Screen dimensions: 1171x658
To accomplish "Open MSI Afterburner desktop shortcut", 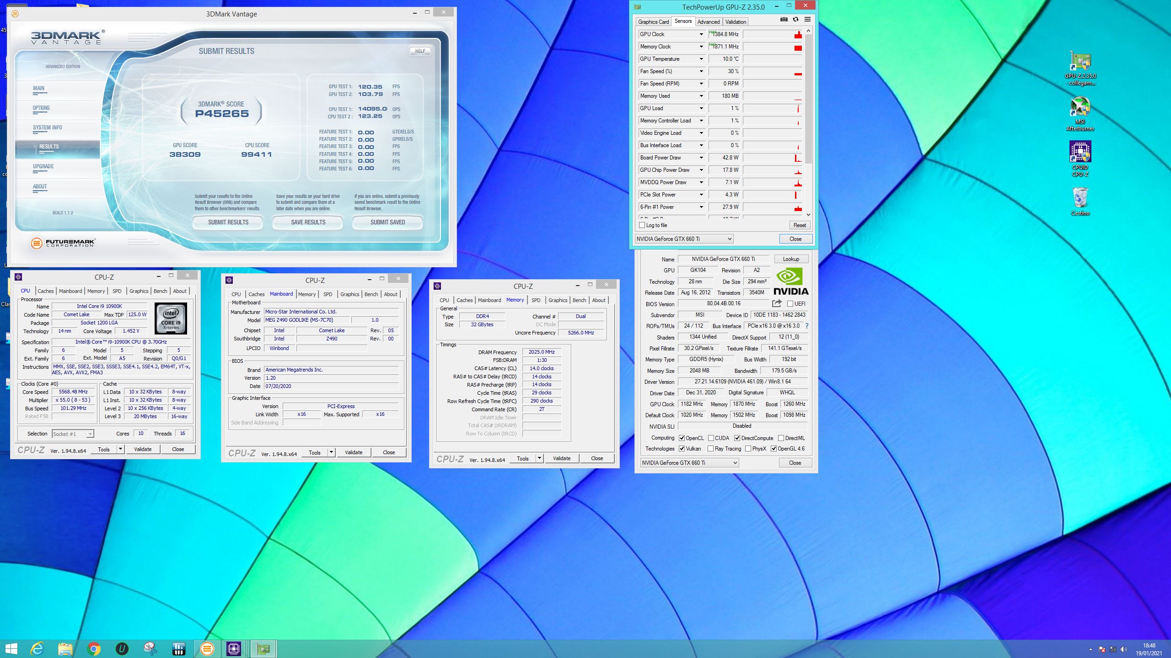I will pyautogui.click(x=1080, y=113).
